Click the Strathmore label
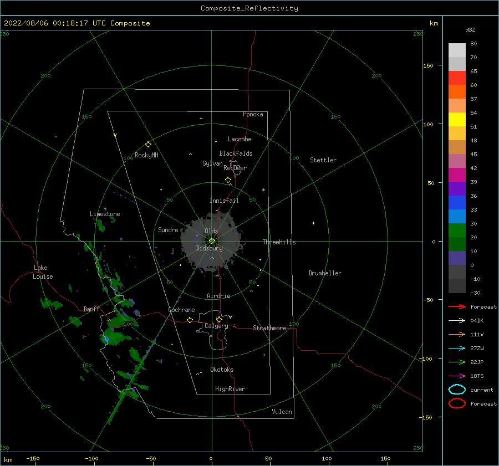 tap(269, 328)
